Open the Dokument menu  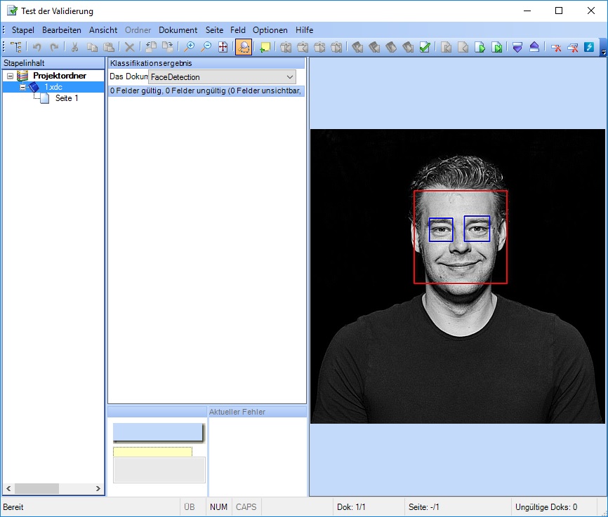click(x=178, y=30)
